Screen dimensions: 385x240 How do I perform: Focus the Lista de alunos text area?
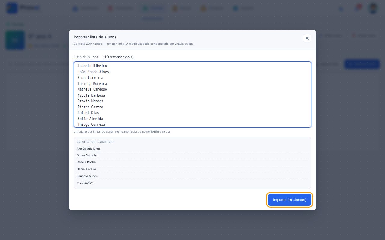click(192, 94)
